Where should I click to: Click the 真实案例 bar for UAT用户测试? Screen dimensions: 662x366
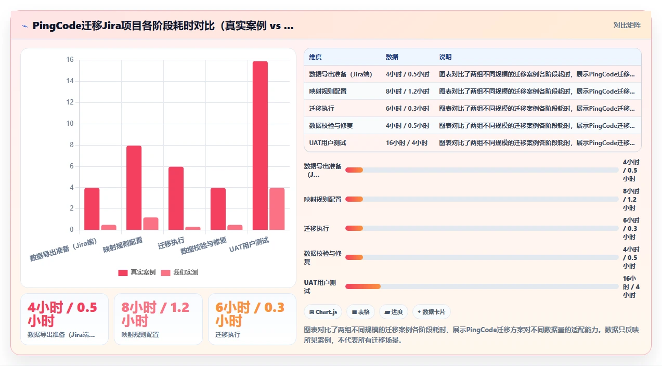260,146
